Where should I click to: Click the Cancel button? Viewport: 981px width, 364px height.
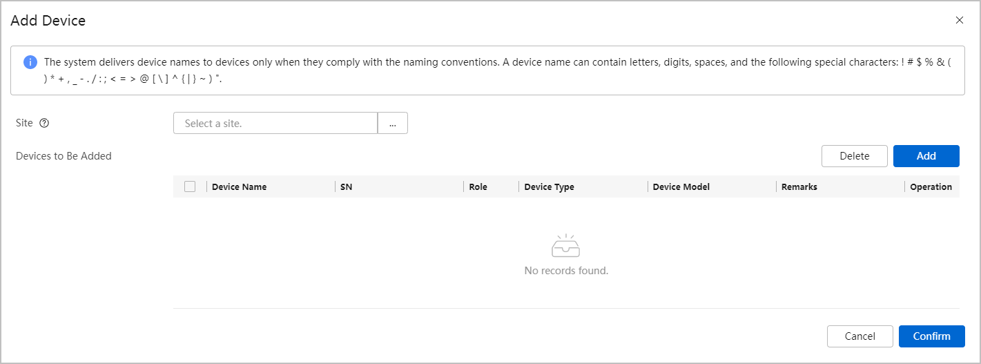pos(860,336)
